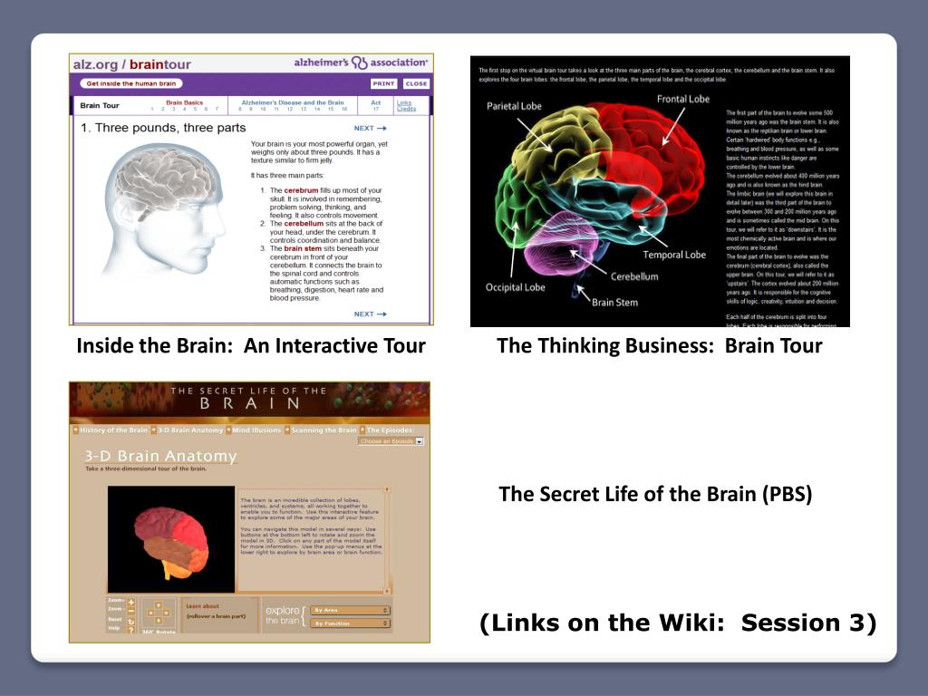Click the CLOSE button in brain tour
The image size is (928, 696).
[x=416, y=83]
